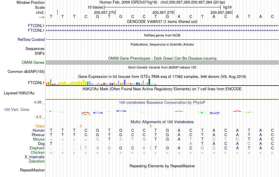Select the Mouse alignment row label
Screen dimensions: 279x177
39,139
